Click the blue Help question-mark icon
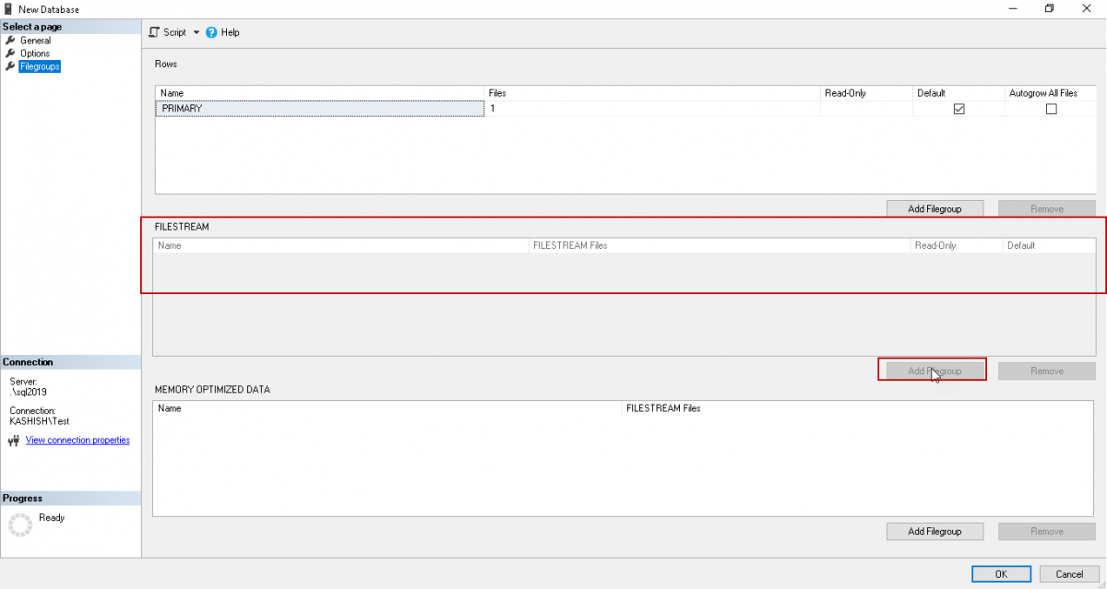Image resolution: width=1107 pixels, height=589 pixels. point(211,32)
